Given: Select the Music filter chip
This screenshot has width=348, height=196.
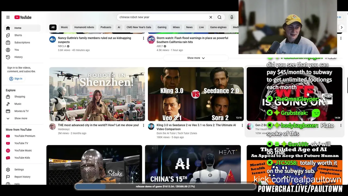Looking at the screenshot, I should (64, 27).
